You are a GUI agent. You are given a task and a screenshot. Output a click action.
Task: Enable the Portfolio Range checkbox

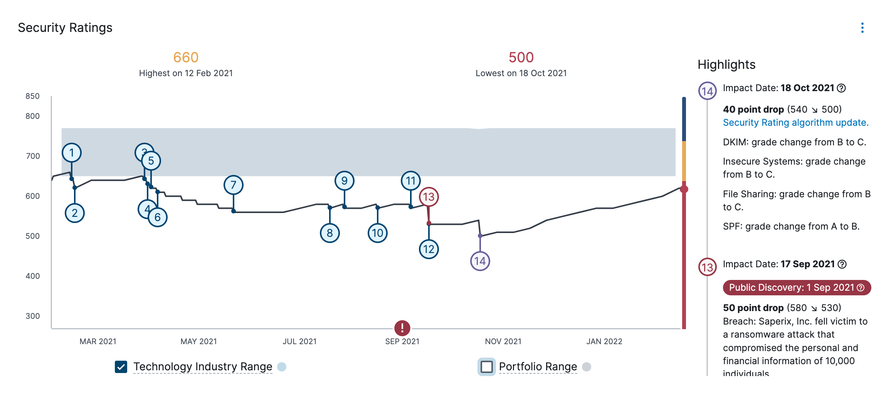pos(486,367)
